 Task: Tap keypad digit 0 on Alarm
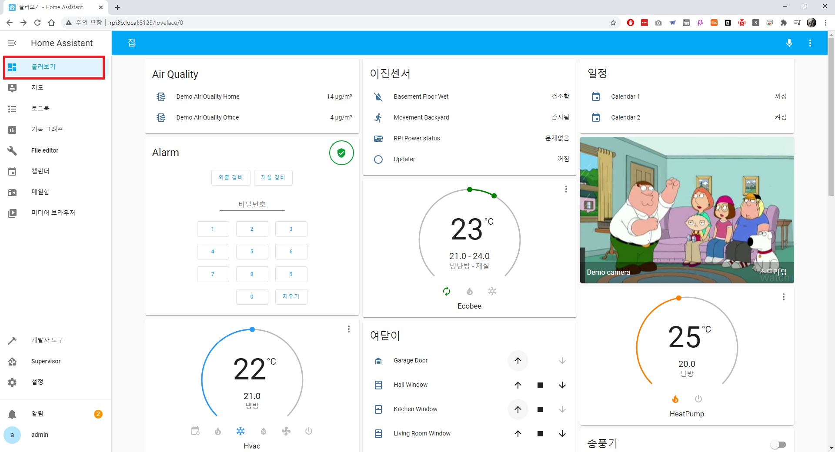tap(252, 297)
